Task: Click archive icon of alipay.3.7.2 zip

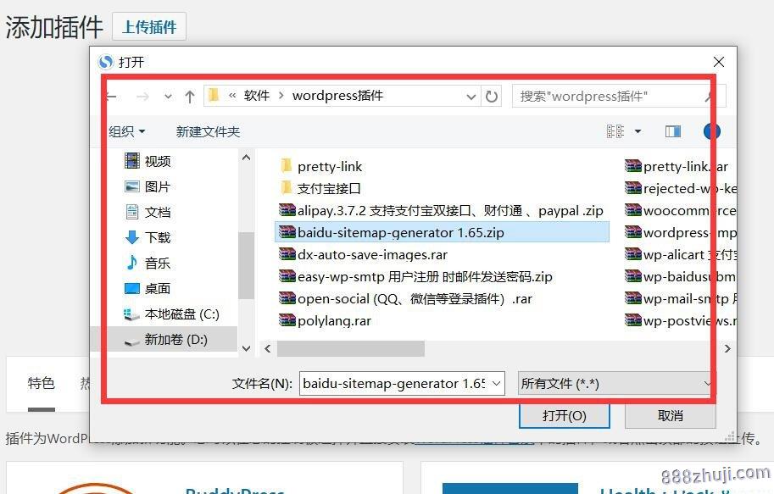Action: click(x=287, y=210)
